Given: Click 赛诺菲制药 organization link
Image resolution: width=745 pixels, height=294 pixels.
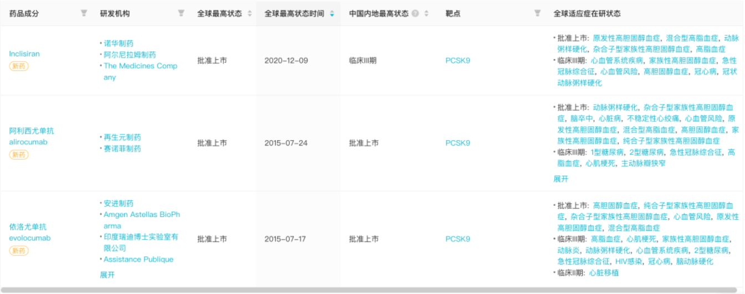Looking at the screenshot, I should coord(122,148).
